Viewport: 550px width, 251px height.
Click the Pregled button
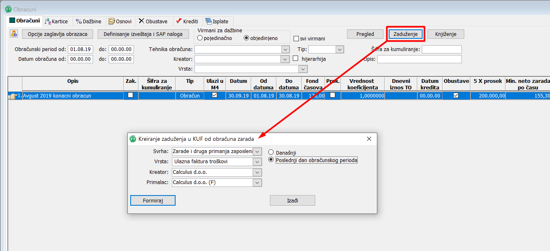365,34
